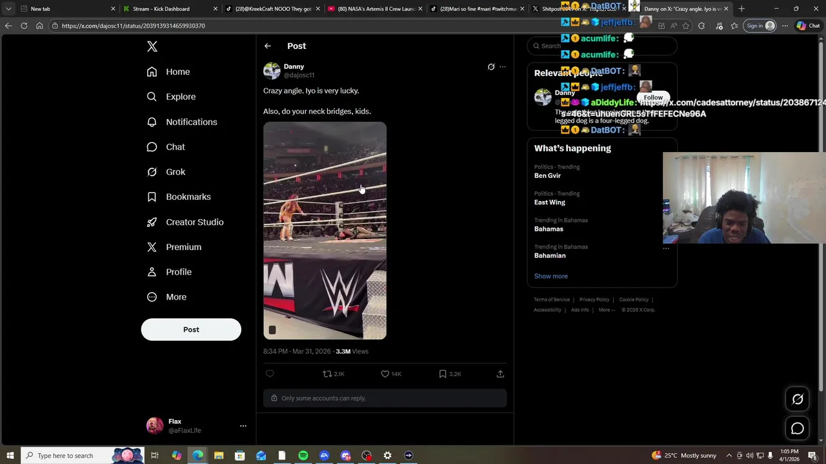The height and width of the screenshot is (464, 826).
Task: Open taskbar settings gear app
Action: click(387, 456)
